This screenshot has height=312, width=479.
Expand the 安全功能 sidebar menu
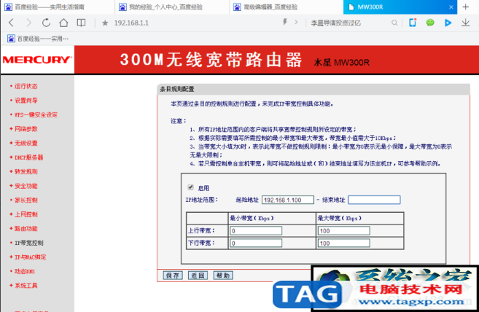pos(26,186)
